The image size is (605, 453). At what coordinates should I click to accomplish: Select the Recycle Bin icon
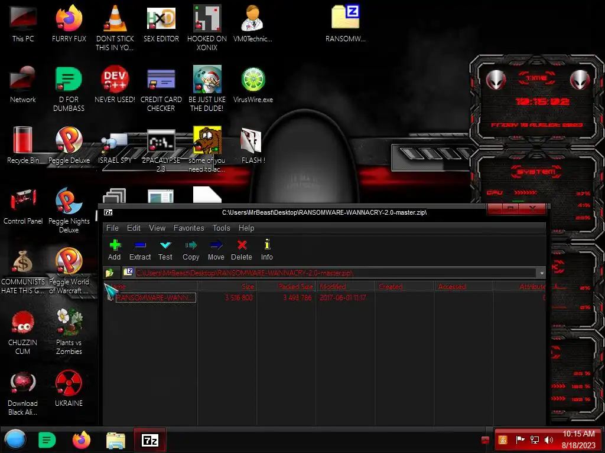click(23, 146)
